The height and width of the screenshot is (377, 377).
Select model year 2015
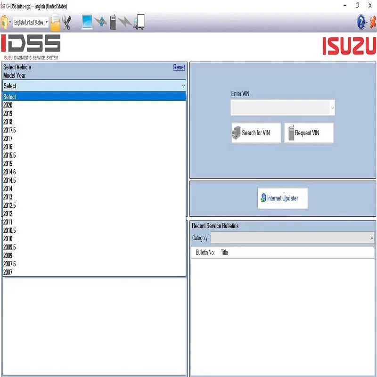[94, 164]
